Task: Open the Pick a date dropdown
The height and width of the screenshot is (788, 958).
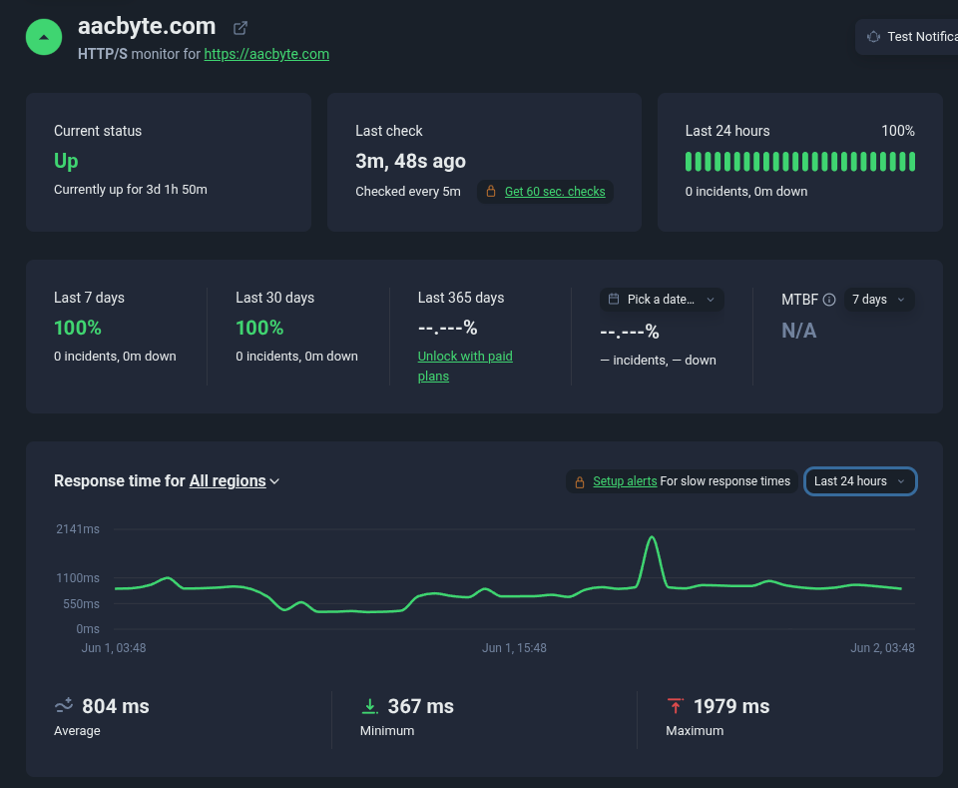Action: tap(662, 300)
